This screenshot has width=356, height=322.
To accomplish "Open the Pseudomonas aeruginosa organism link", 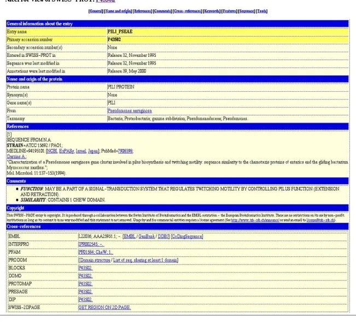I will 130,111.
